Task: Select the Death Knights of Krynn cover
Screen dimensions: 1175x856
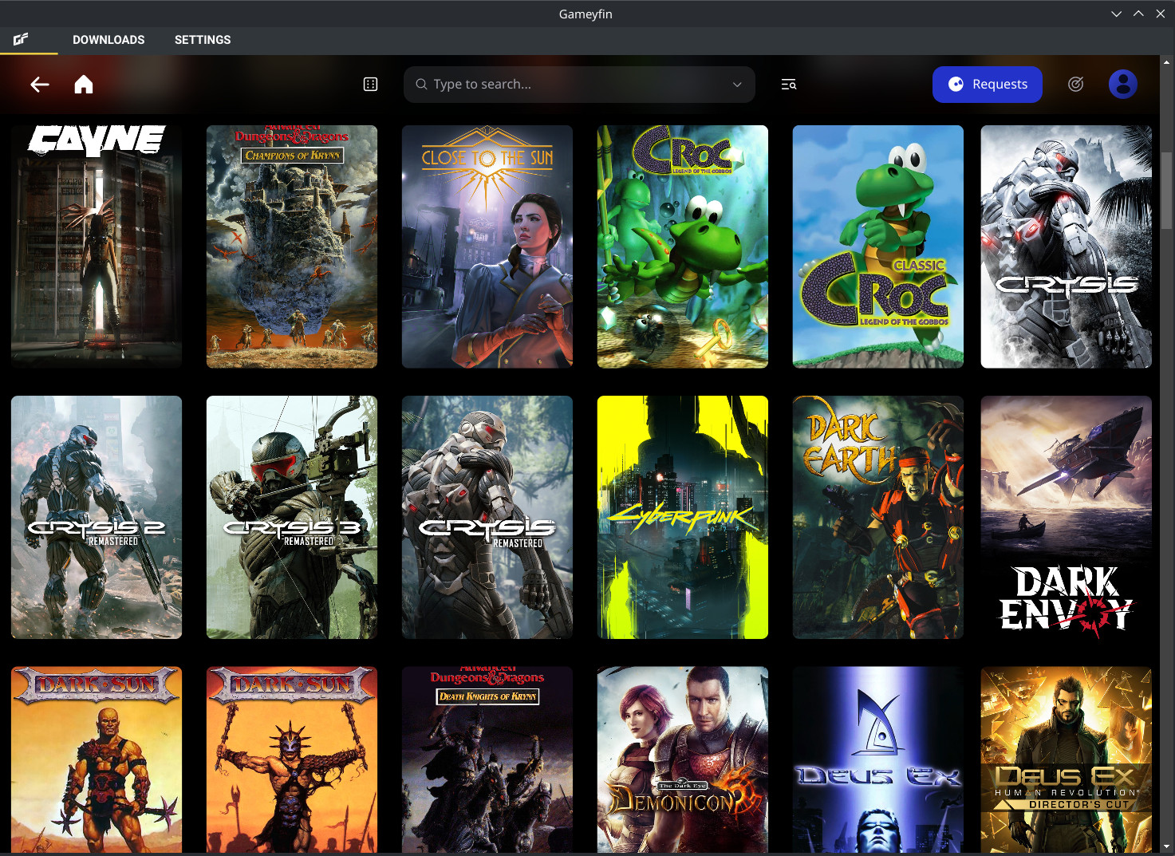Action: click(x=487, y=759)
